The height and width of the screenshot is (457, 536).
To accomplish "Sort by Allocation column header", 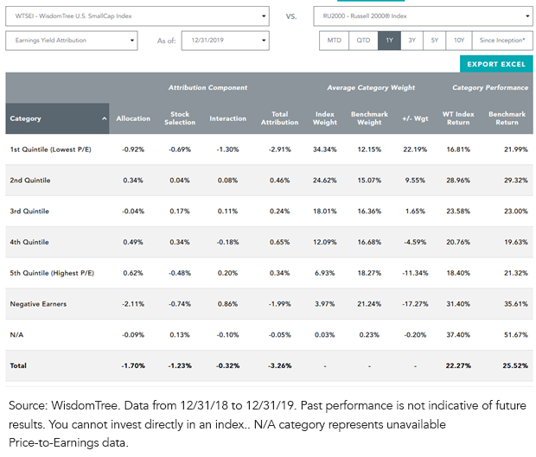I will click(x=133, y=118).
